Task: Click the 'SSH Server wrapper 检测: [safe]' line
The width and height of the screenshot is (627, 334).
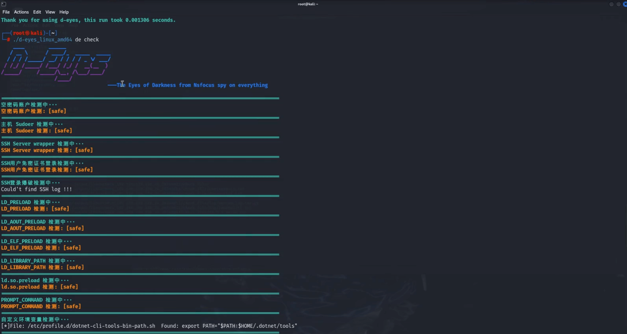Action: coord(47,150)
